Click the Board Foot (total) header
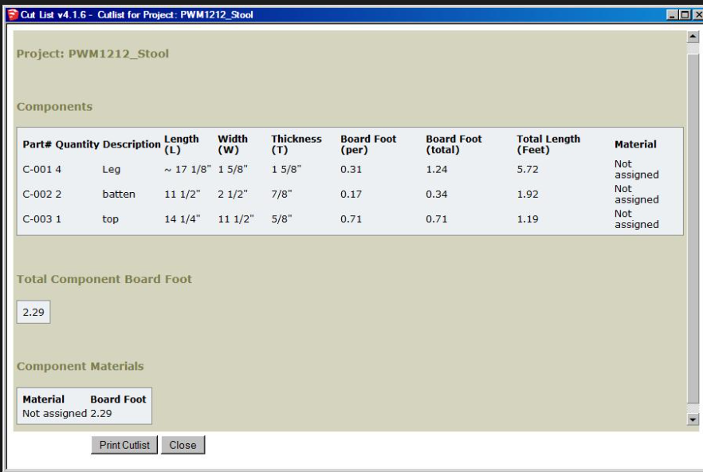This screenshot has height=472, width=703. [454, 144]
